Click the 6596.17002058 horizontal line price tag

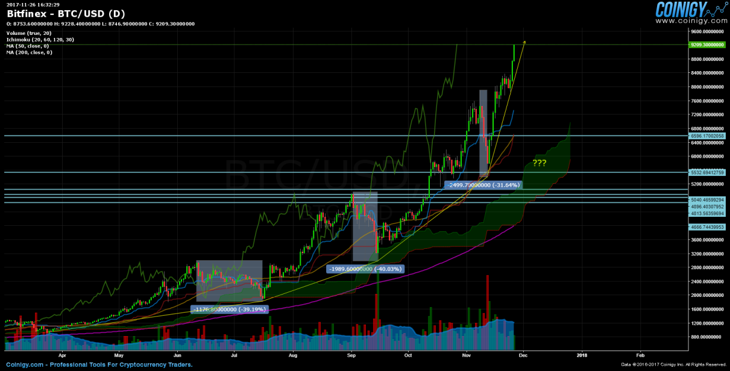tap(706, 136)
